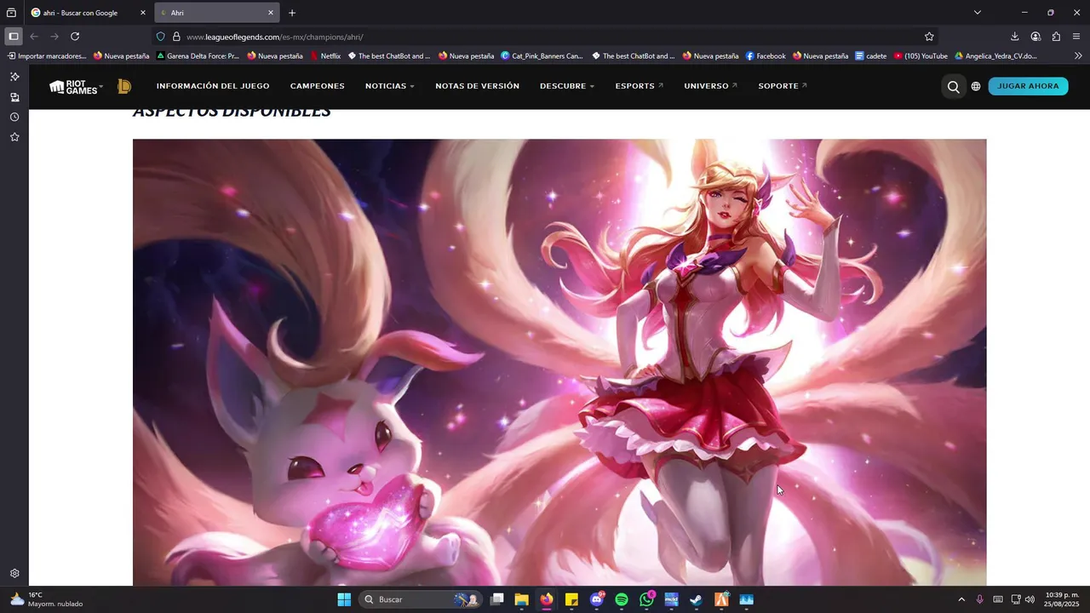This screenshot has height=613, width=1090.
Task: Click the taskbar Buscar search box
Action: click(421, 599)
